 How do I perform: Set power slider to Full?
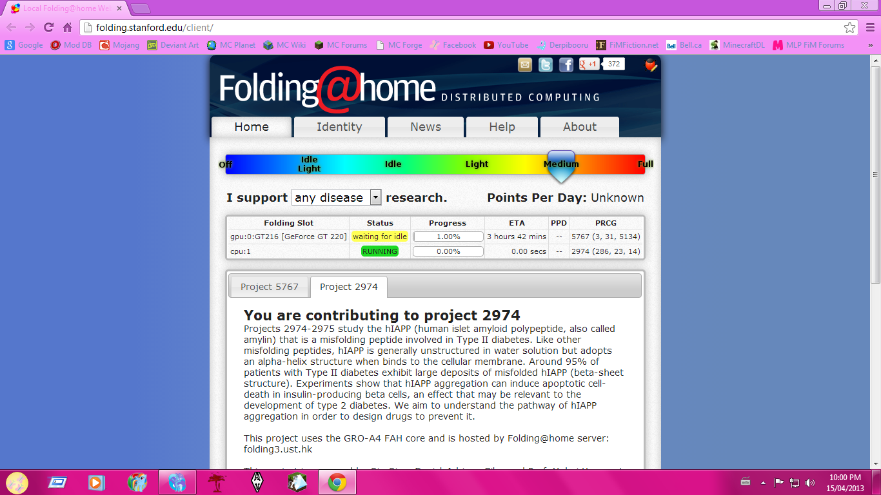click(x=646, y=164)
